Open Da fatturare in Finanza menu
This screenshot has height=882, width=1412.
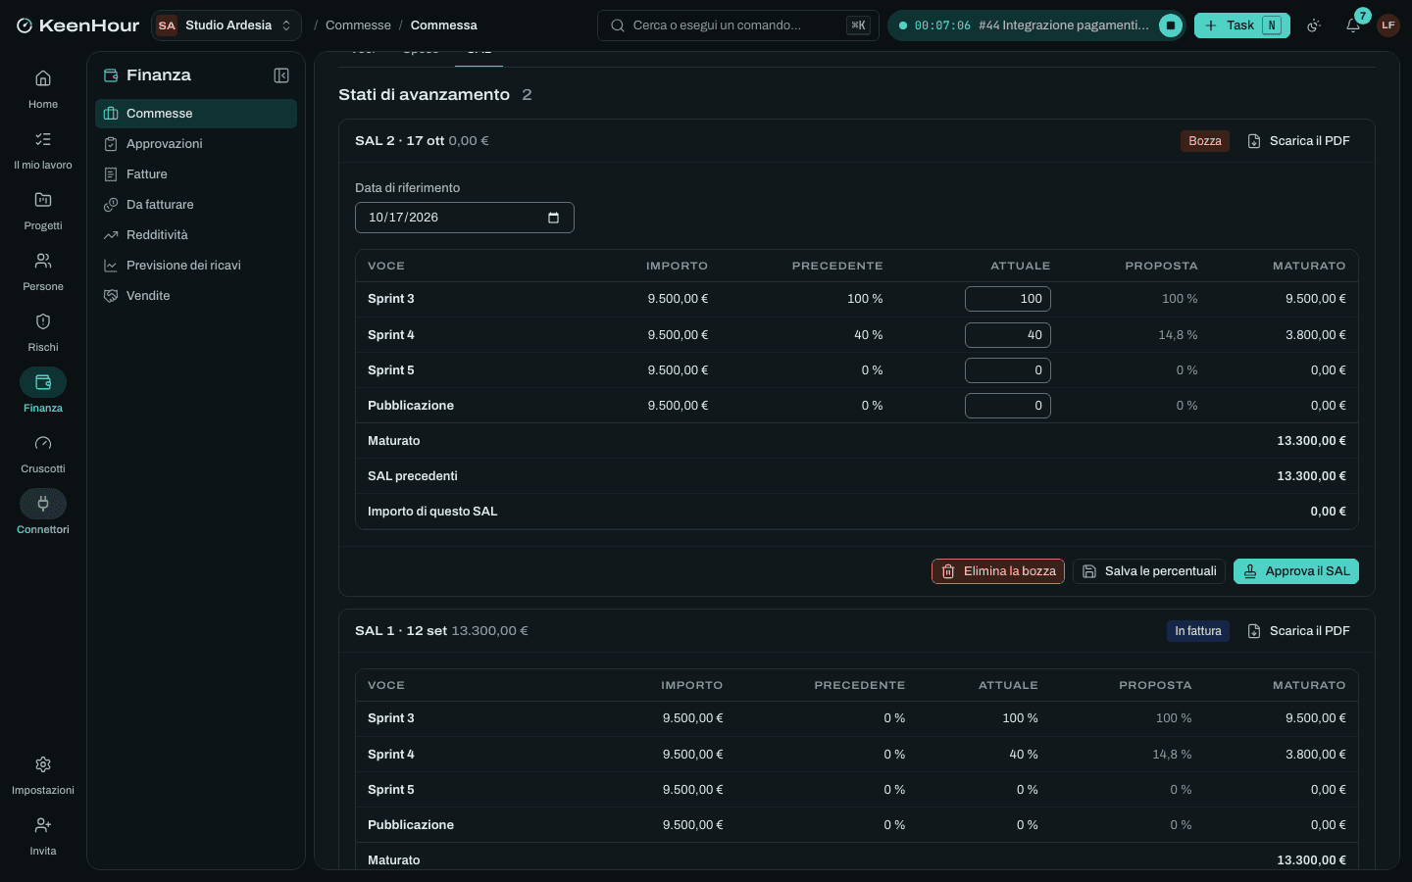pos(196,205)
